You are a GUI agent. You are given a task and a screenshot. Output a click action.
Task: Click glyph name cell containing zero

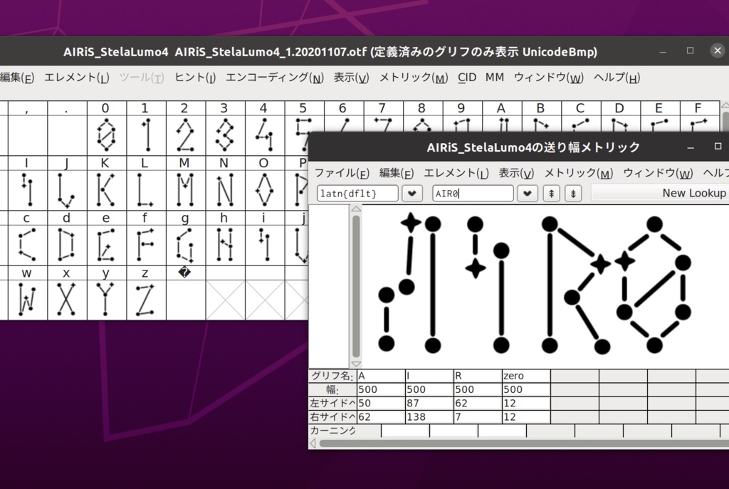point(526,376)
